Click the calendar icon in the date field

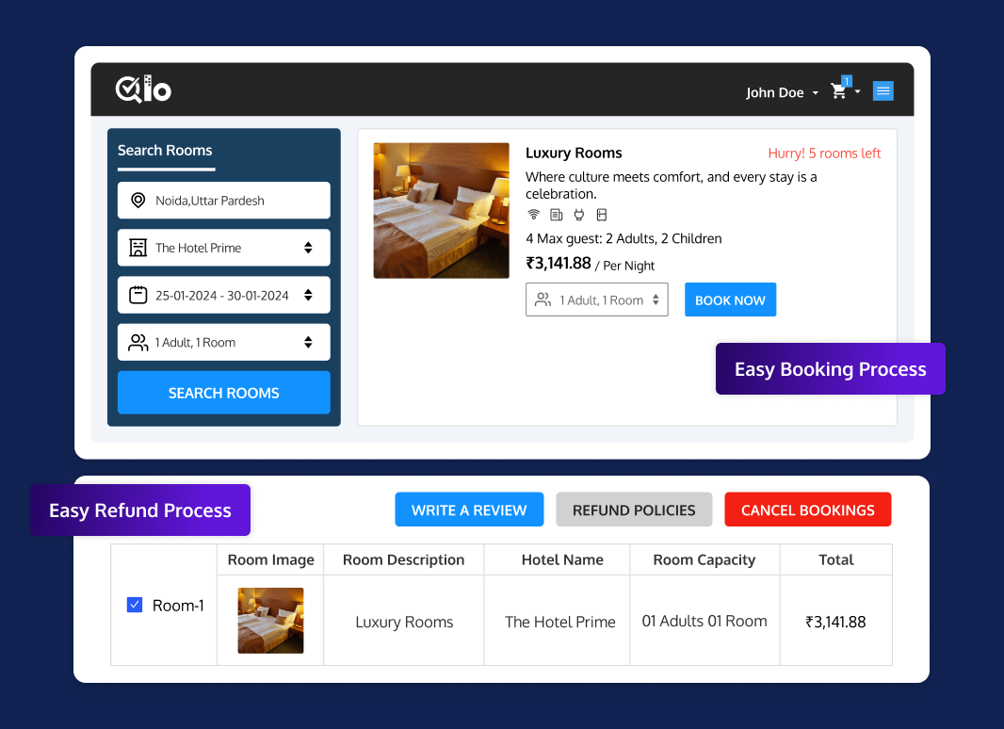point(137,294)
